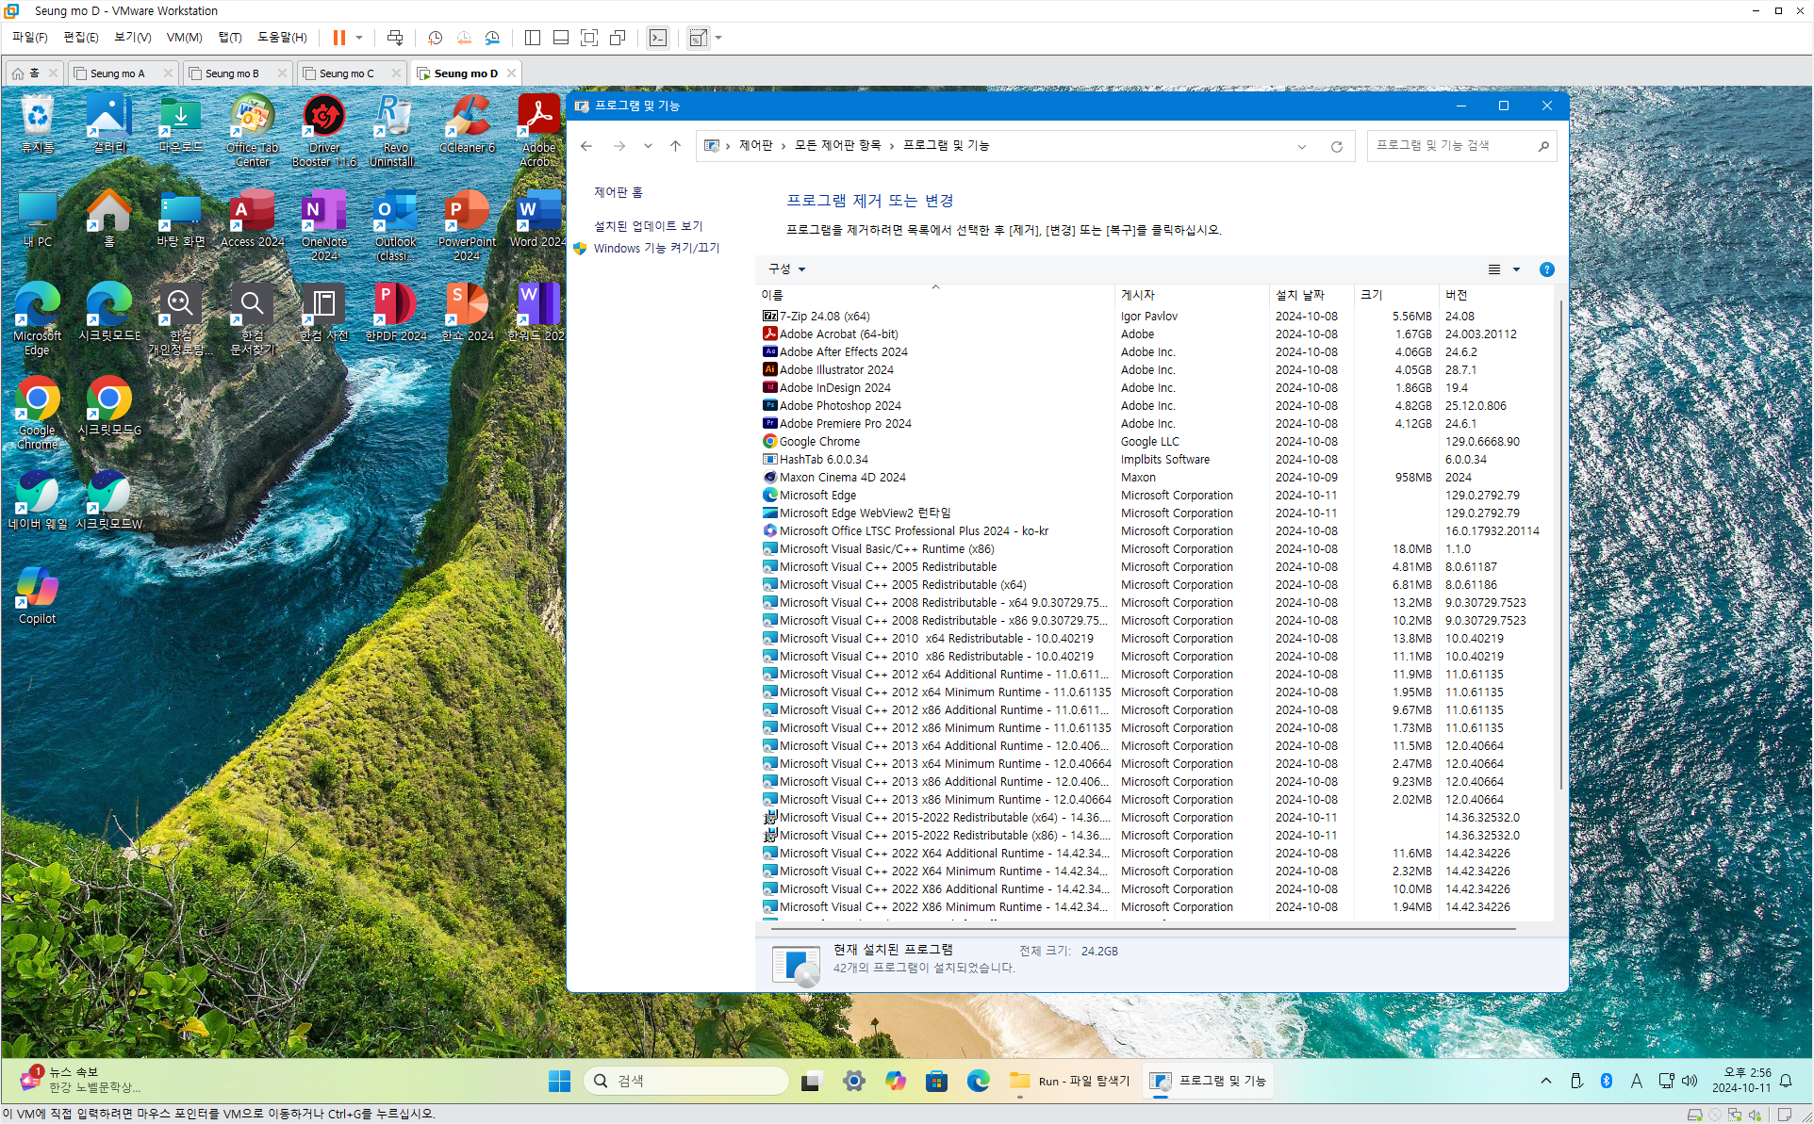Open view options dropdown arrow
Image resolution: width=1814 pixels, height=1124 pixels.
click(1516, 269)
